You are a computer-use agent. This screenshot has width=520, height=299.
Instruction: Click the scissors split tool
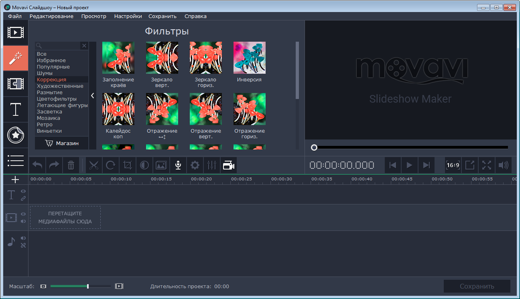[94, 165]
